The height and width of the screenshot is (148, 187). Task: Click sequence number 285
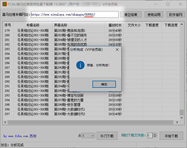click(7, 58)
